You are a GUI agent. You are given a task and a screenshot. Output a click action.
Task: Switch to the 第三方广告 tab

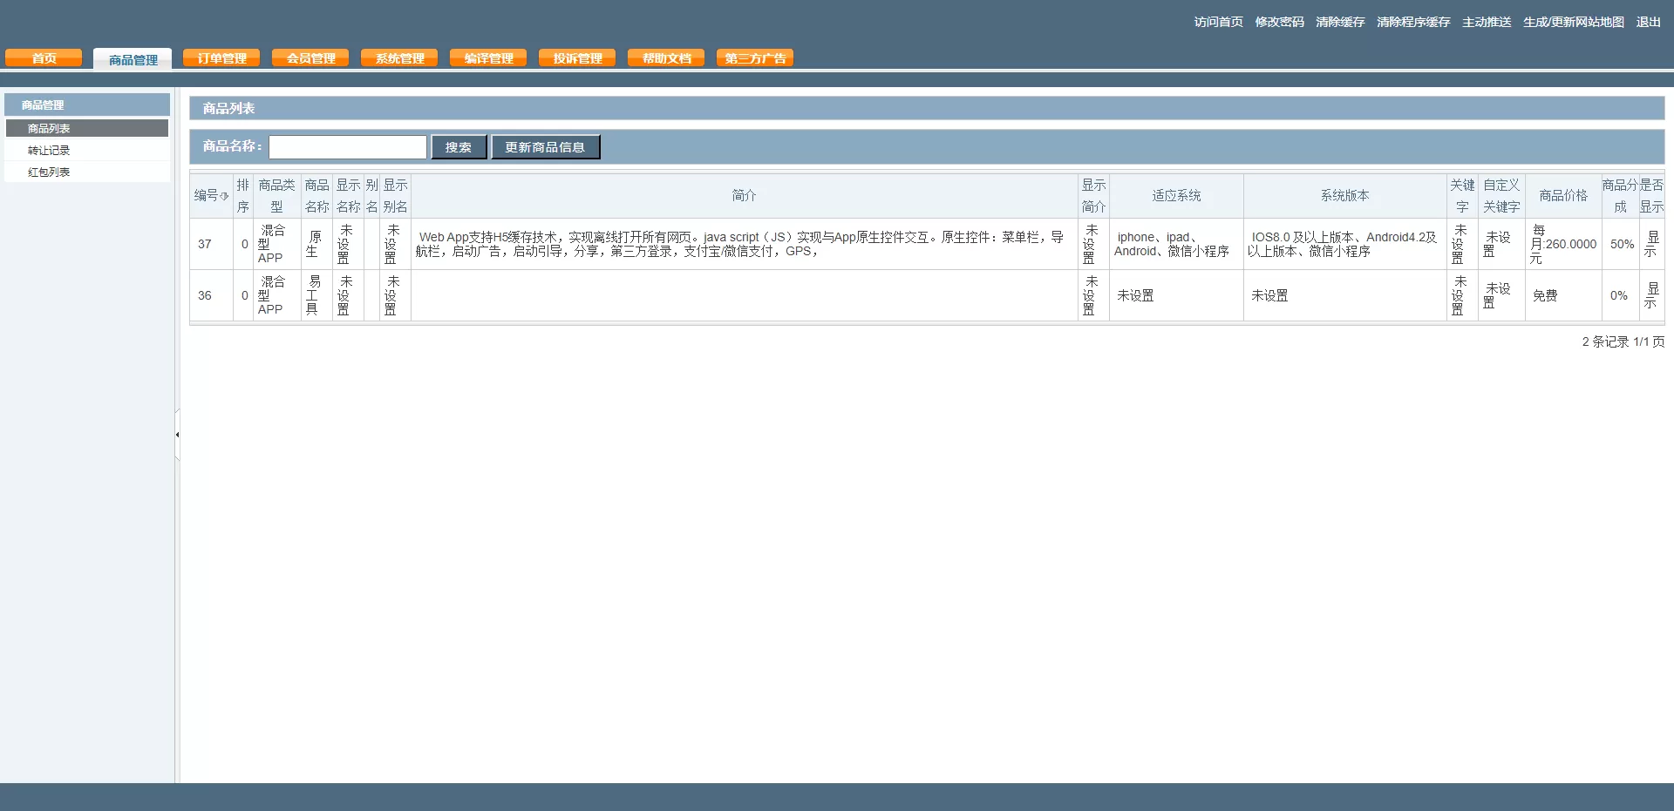(755, 58)
